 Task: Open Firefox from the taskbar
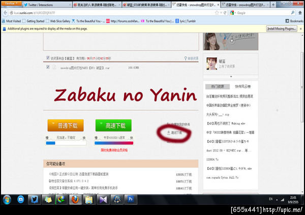click(75, 200)
